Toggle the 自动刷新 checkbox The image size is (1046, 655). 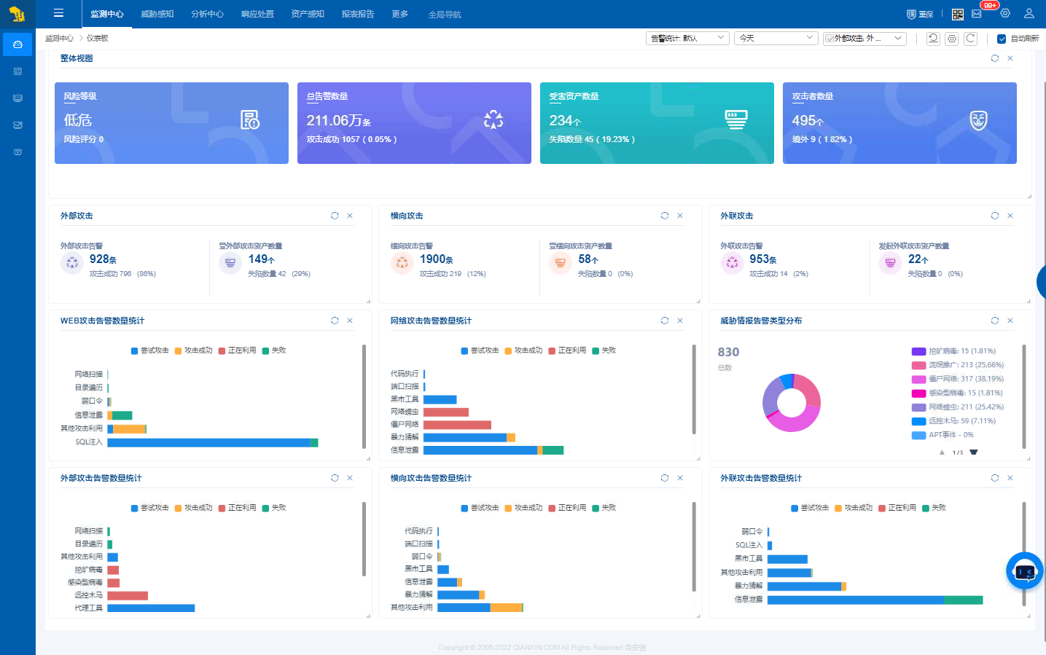coord(1002,39)
